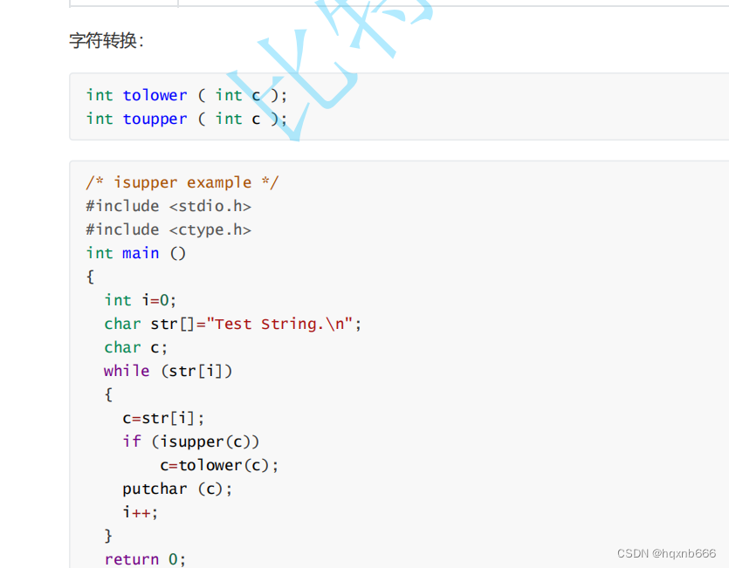Click the 'int main ()' line
Image resolution: width=729 pixels, height=568 pixels.
point(135,253)
